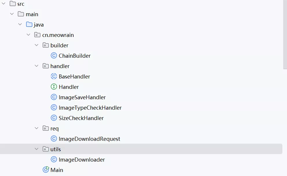This screenshot has width=287, height=176.
Task: Click the cn.meowrain package icon
Action: [x=37, y=35]
